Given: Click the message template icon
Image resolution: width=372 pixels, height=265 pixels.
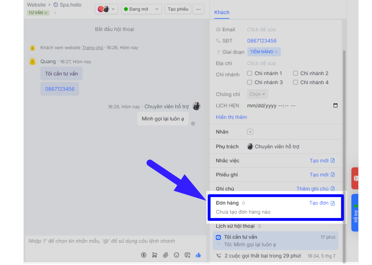Looking at the screenshot, I should [187, 255].
